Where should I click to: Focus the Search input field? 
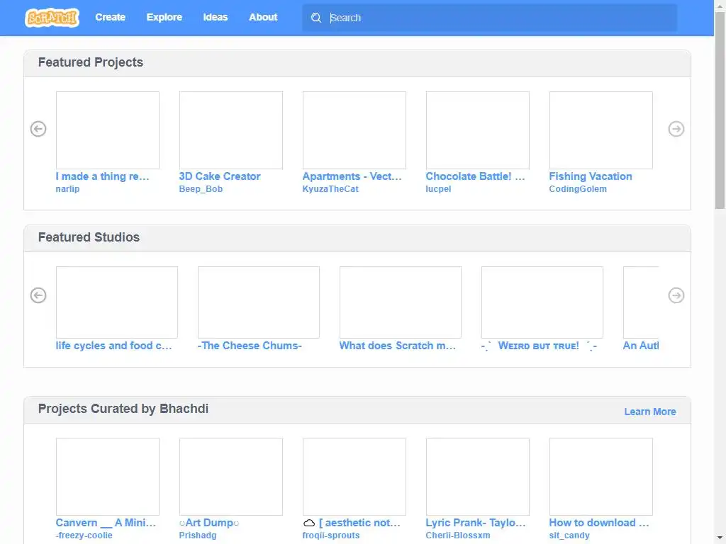490,18
